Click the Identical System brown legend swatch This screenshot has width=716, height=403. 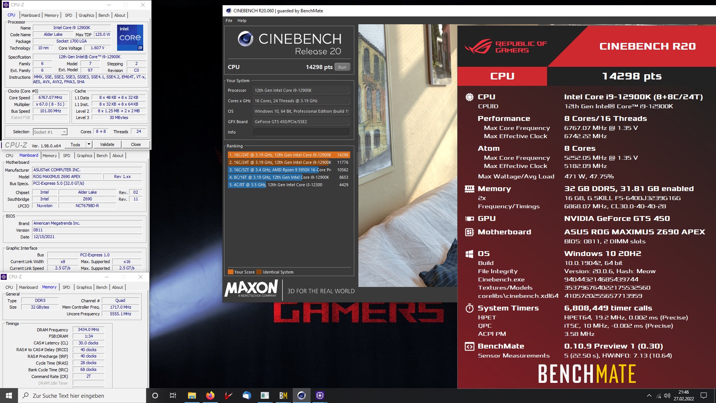[259, 272]
